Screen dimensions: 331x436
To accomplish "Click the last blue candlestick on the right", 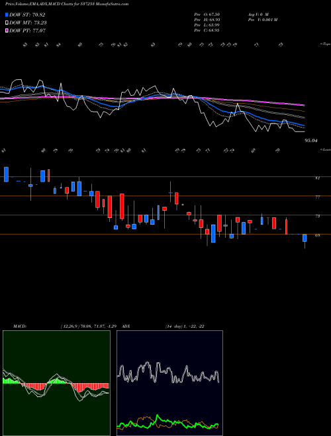I will pyautogui.click(x=305, y=238).
